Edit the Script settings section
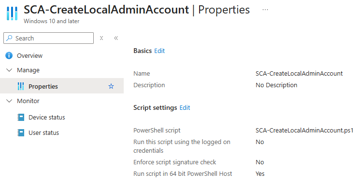This screenshot has width=360, height=185. pyautogui.click(x=185, y=107)
